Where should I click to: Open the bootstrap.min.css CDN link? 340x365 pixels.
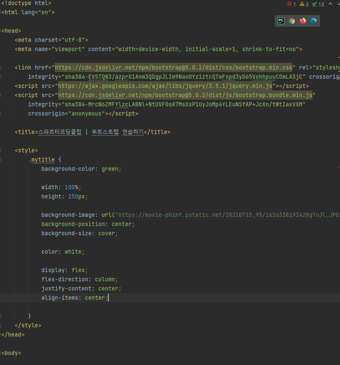coord(173,67)
